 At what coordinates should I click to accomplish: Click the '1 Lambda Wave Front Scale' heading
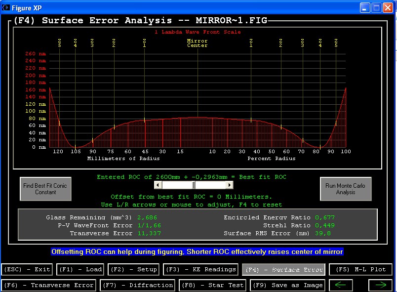coord(198,32)
